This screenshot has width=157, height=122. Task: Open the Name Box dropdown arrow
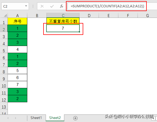(26, 6)
